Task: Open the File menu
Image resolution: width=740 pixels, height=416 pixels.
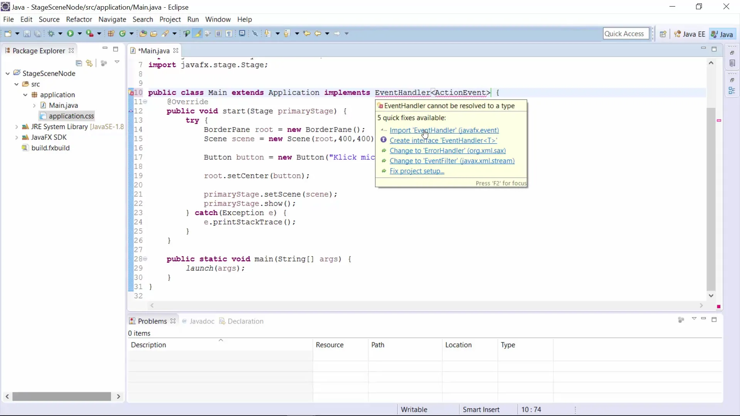Action: pos(8,19)
